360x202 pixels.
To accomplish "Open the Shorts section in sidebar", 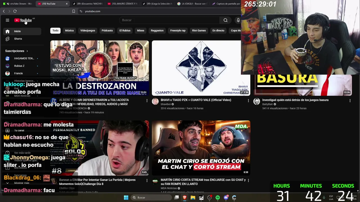I will click(22, 39).
